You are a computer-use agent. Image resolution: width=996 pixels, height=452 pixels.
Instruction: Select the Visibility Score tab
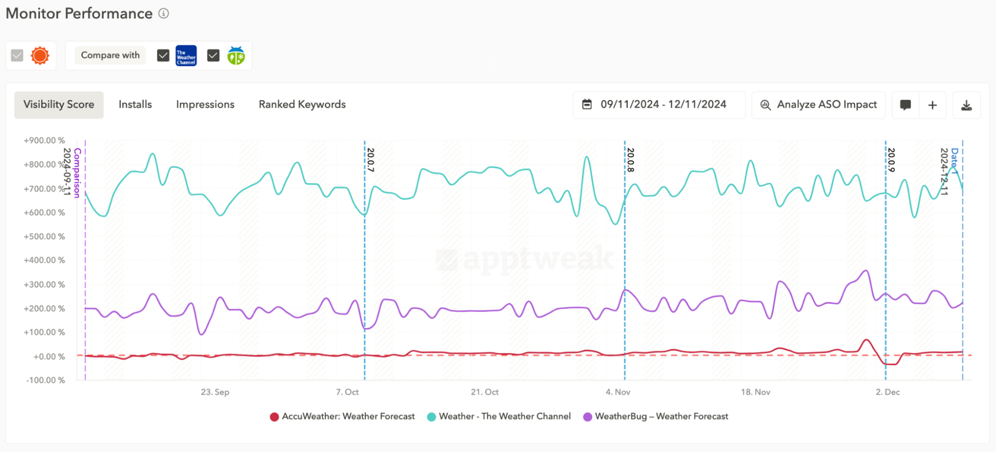59,105
